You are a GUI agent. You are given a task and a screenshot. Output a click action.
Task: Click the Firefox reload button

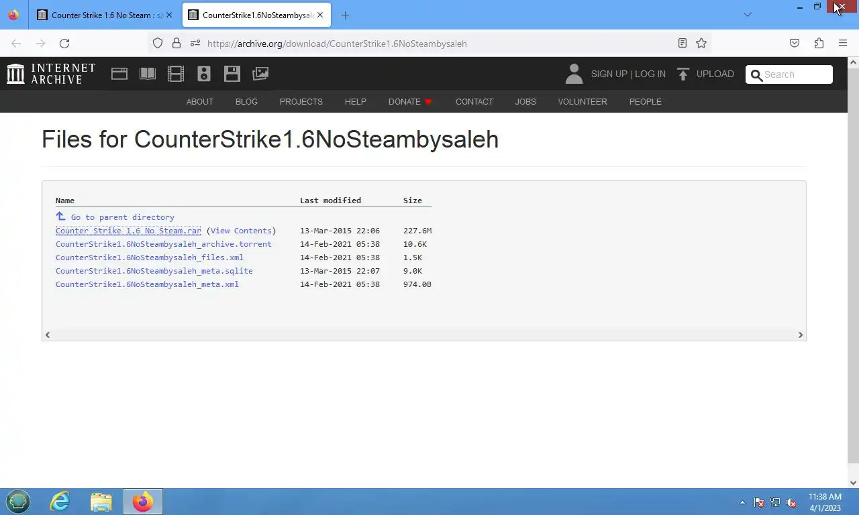[x=64, y=44]
